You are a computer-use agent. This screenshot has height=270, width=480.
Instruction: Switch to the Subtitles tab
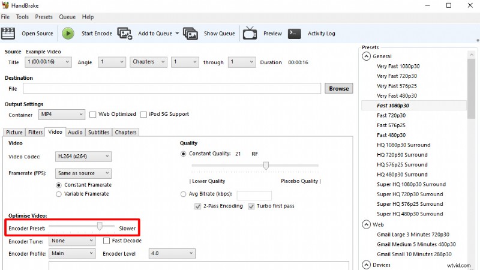point(98,132)
